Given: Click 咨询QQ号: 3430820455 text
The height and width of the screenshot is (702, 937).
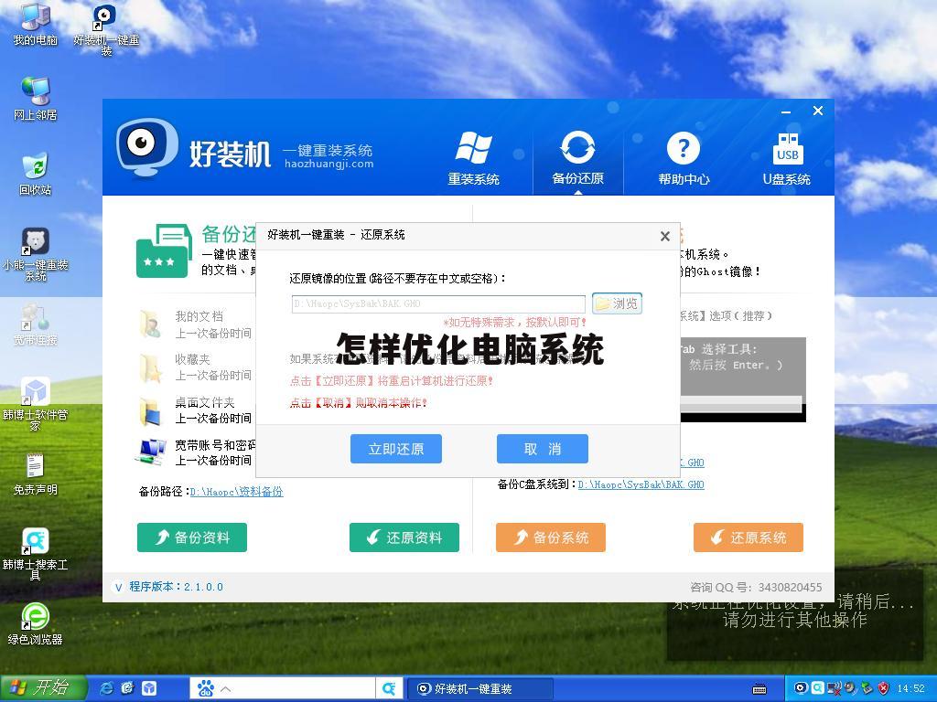Looking at the screenshot, I should click(756, 588).
